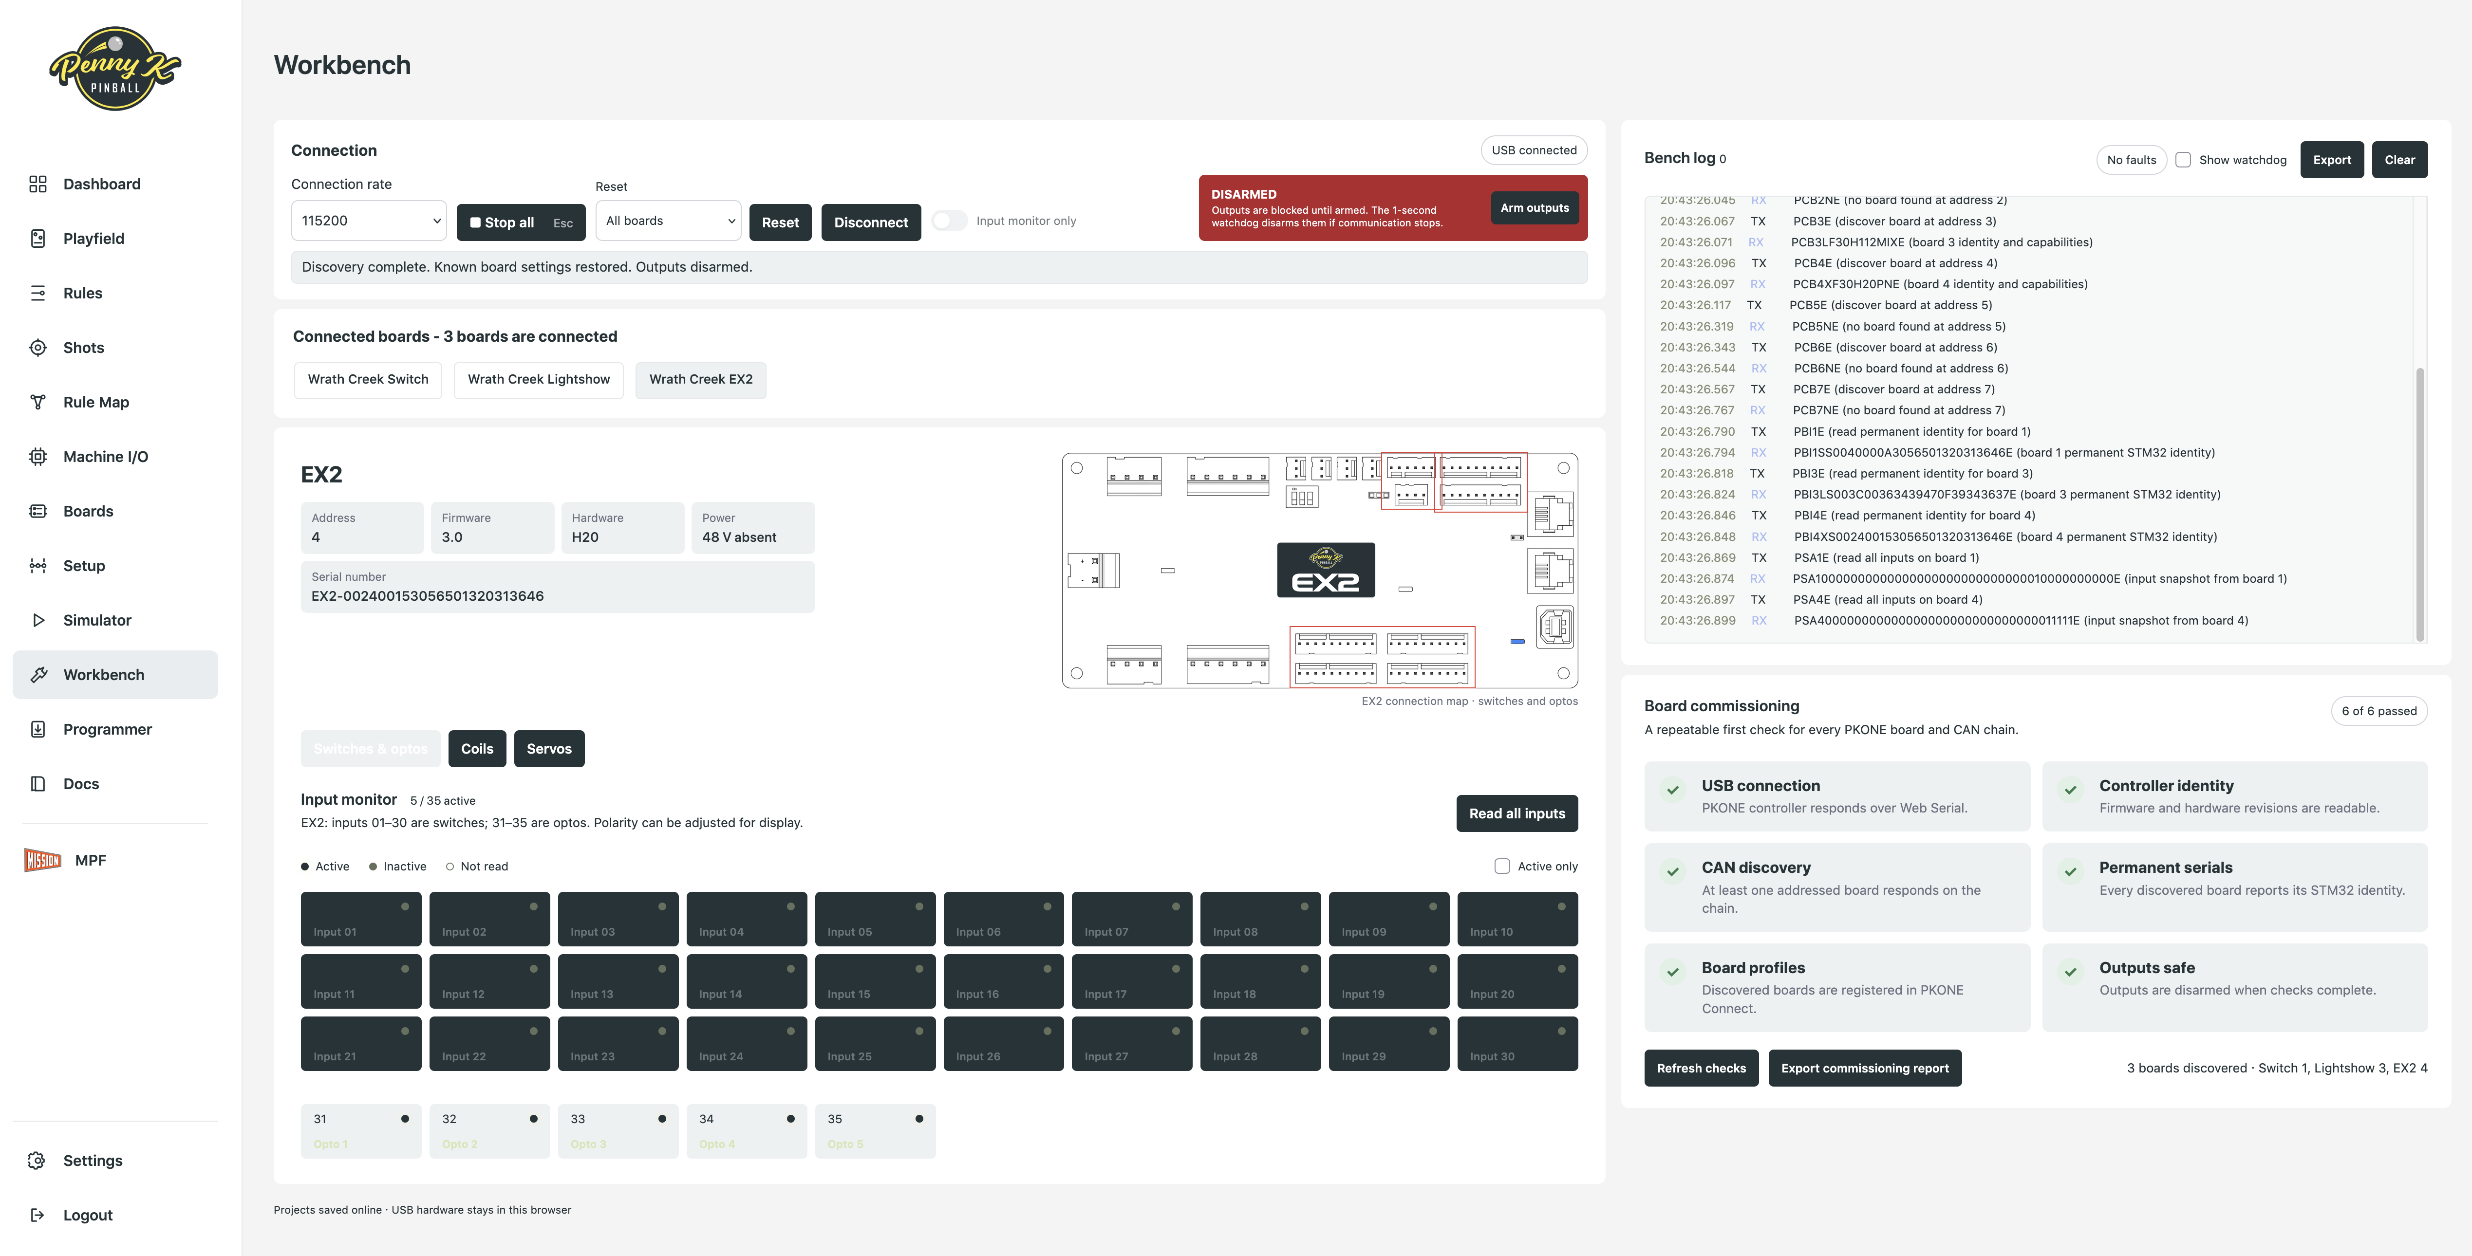Click the Disconnect button

coord(870,222)
